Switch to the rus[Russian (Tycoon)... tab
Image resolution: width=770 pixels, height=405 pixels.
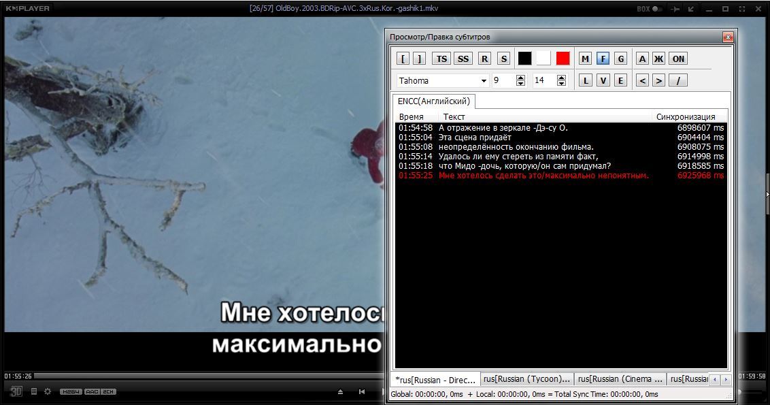pos(527,379)
